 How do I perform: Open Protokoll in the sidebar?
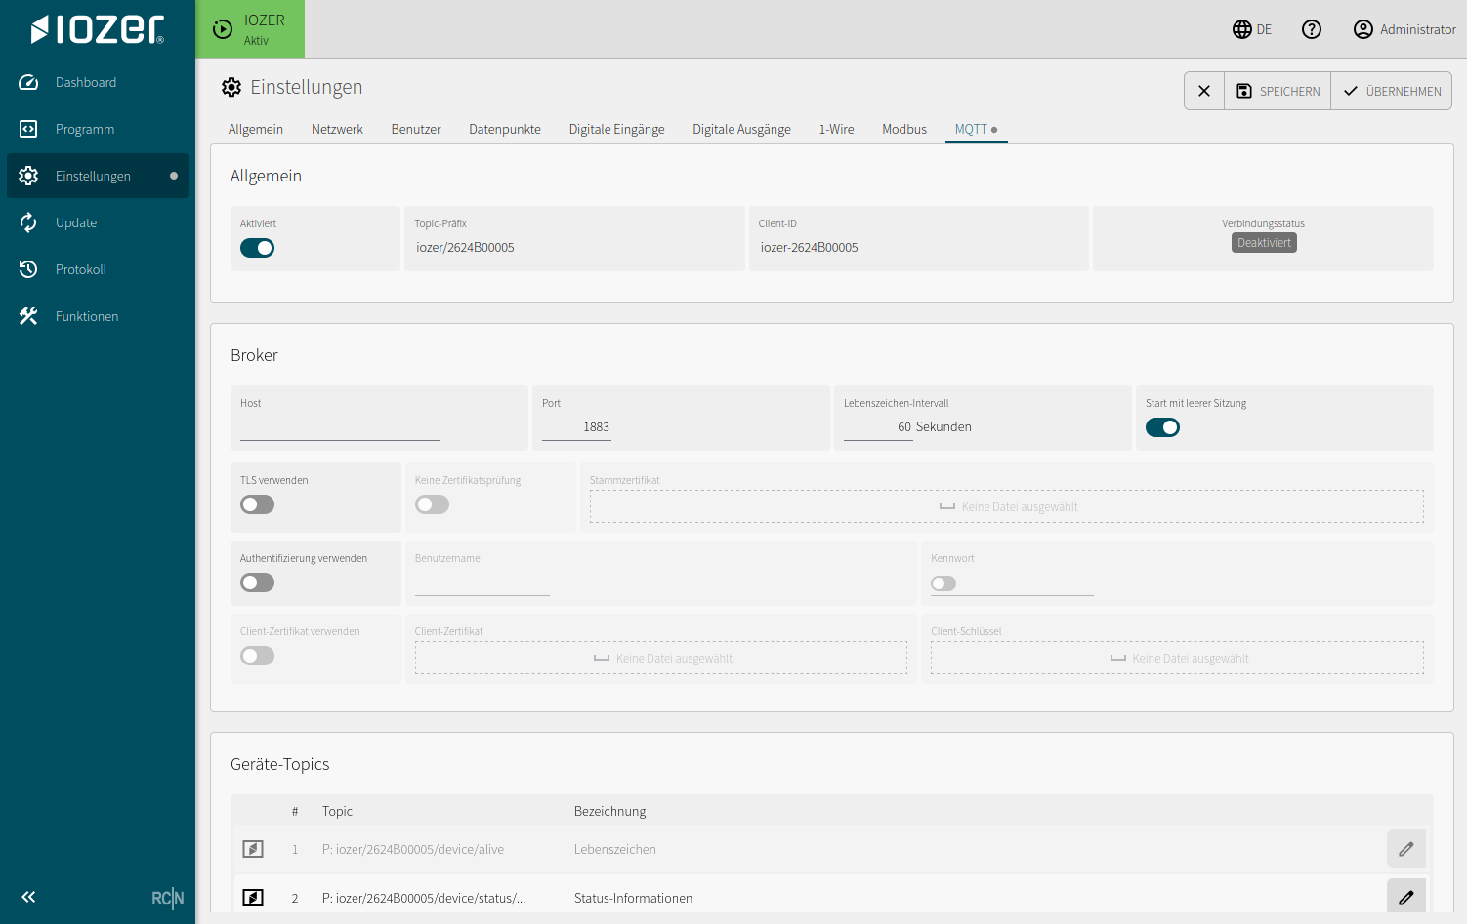98,269
